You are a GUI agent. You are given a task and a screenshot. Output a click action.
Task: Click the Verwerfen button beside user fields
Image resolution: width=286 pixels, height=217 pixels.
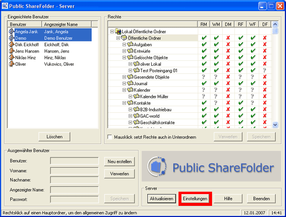pyautogui.click(x=120, y=174)
